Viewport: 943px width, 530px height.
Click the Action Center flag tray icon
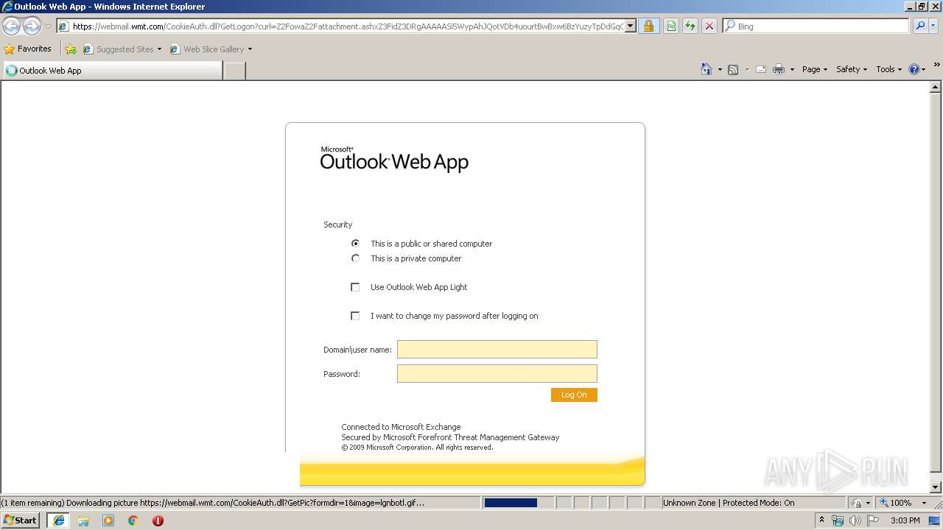pos(874,520)
